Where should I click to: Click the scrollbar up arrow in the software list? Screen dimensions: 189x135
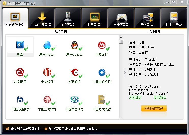coord(121,37)
